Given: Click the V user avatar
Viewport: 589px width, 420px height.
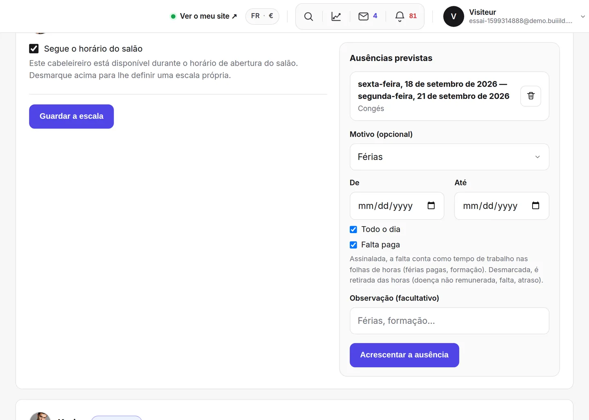Looking at the screenshot, I should (454, 16).
